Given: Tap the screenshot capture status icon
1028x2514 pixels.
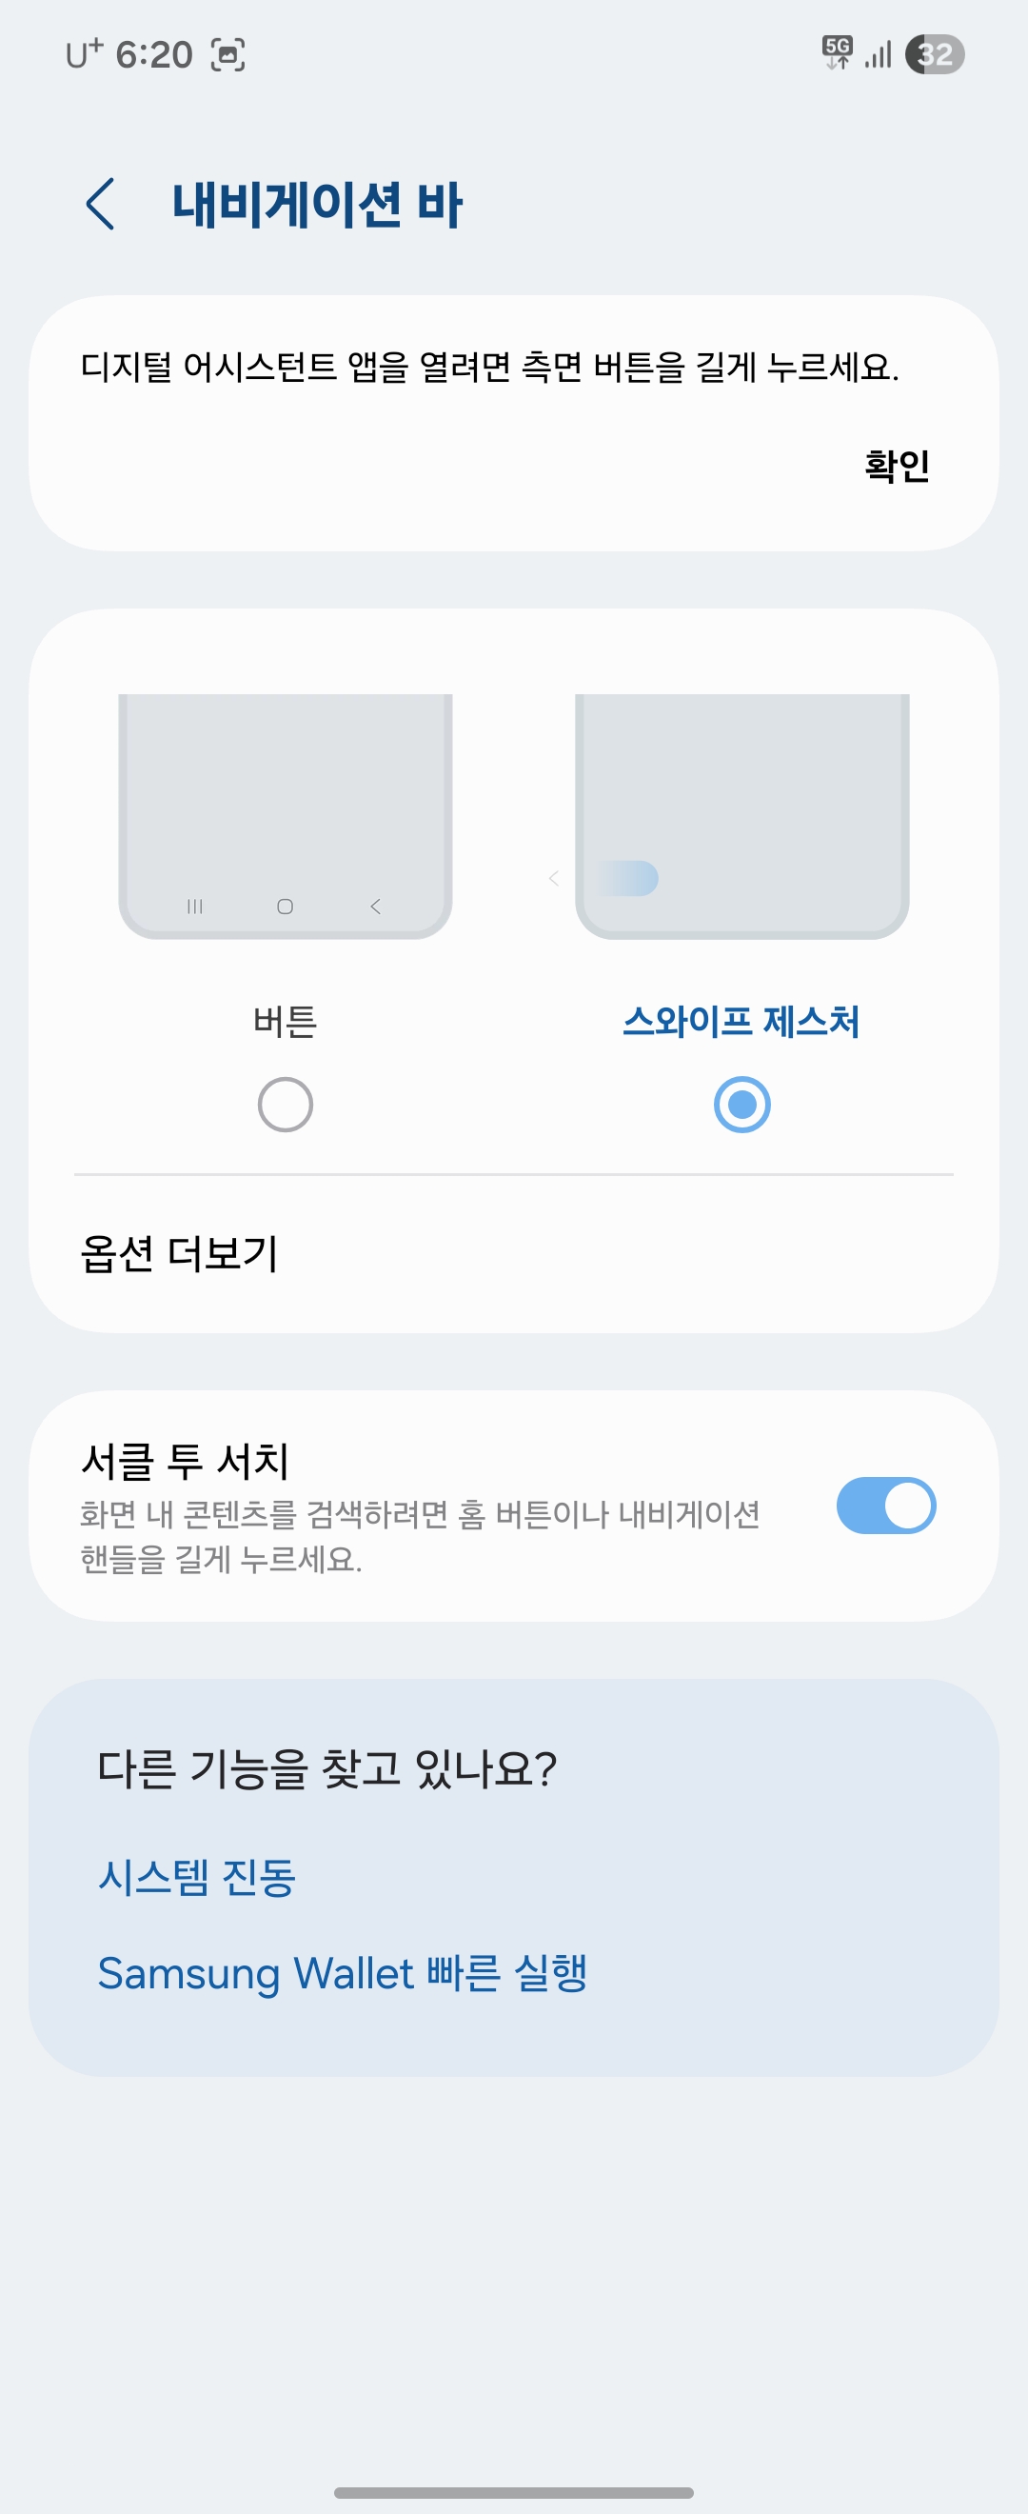Looking at the screenshot, I should coord(228,54).
